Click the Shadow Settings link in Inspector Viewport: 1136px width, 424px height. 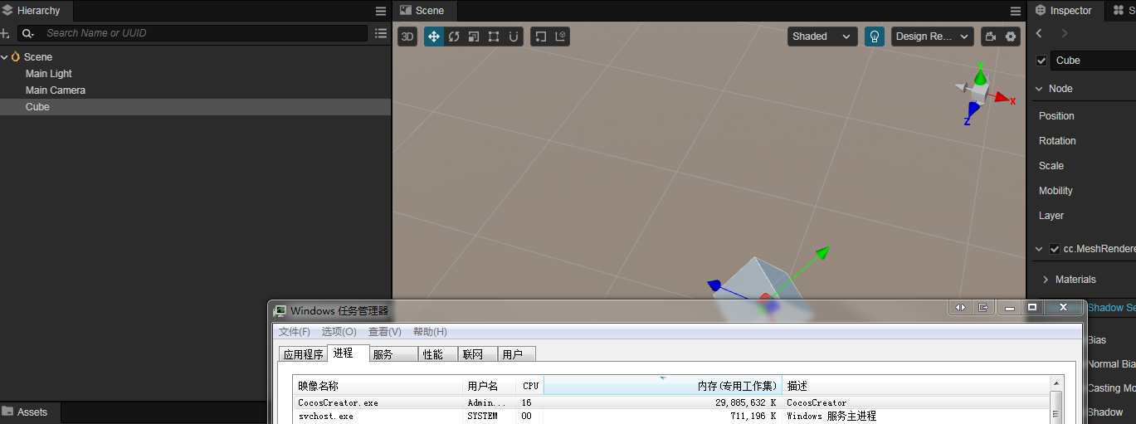[1111, 307]
